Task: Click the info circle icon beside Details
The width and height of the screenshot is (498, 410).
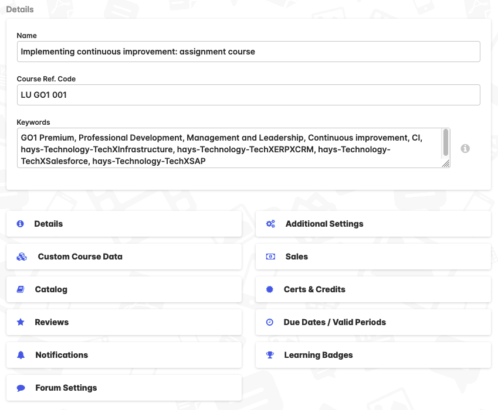Action: [21, 224]
